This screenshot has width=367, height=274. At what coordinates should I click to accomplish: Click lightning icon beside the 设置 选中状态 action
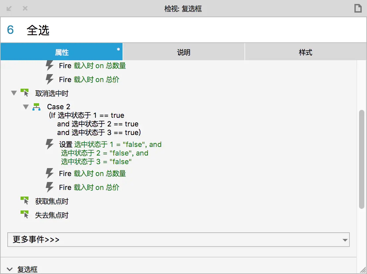click(x=50, y=144)
